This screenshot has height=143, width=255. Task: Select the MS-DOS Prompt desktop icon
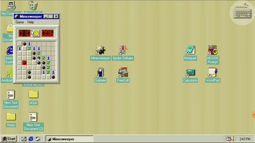(213, 54)
